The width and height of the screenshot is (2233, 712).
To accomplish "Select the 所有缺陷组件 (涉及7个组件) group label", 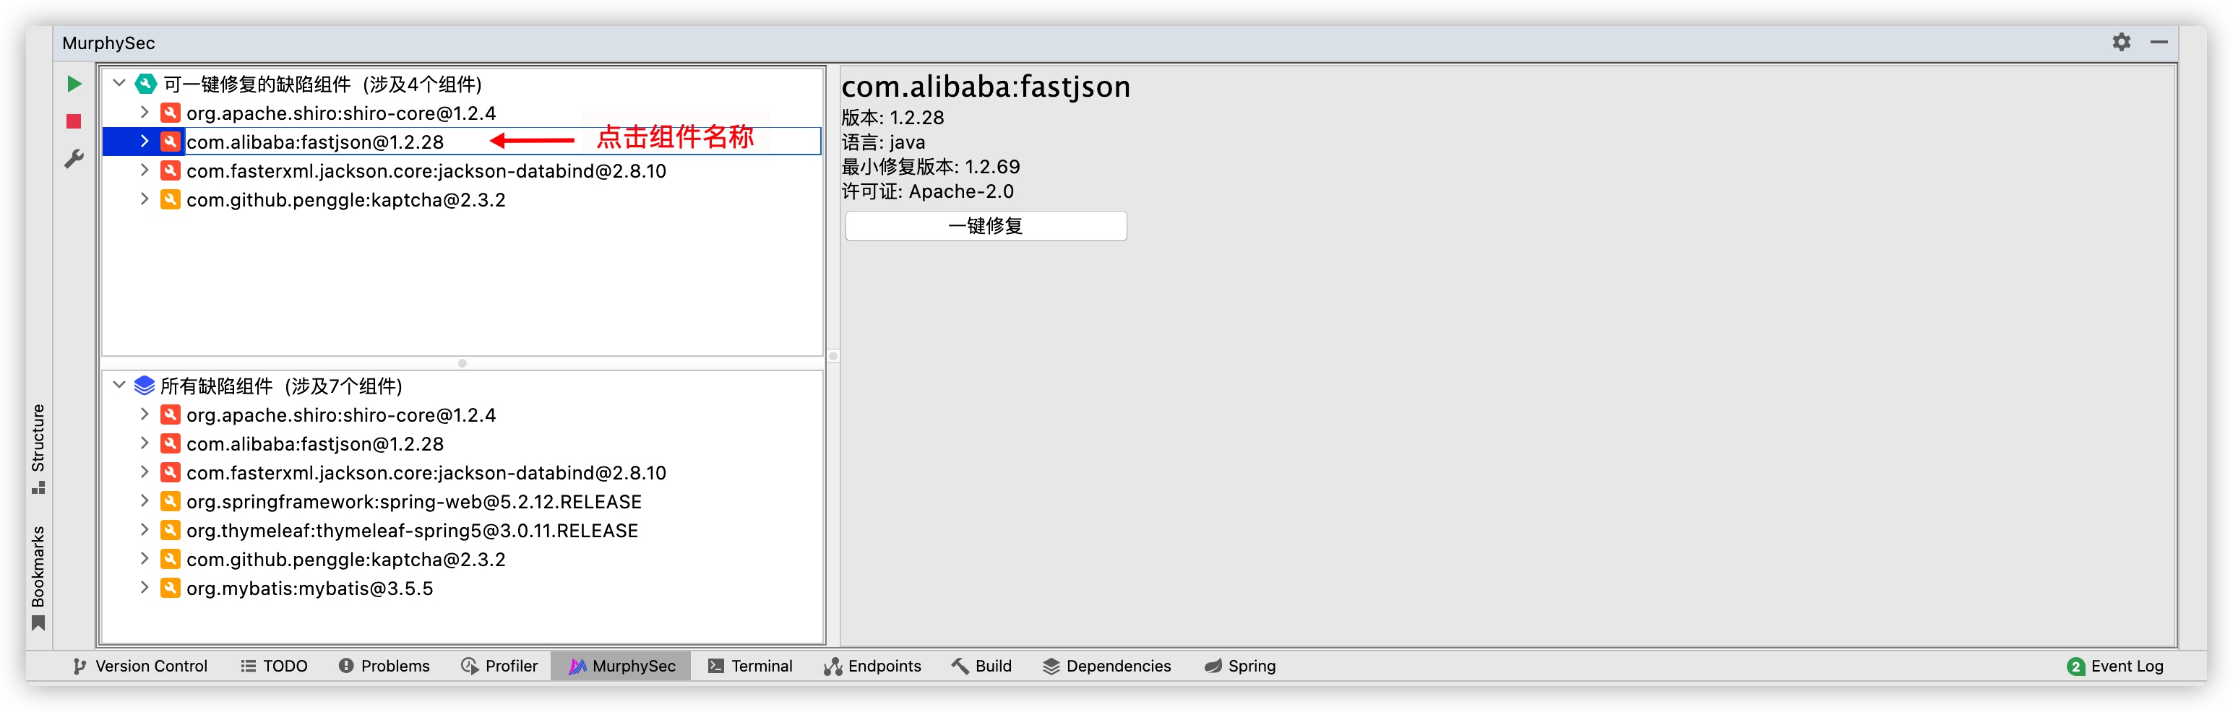I will (x=282, y=386).
